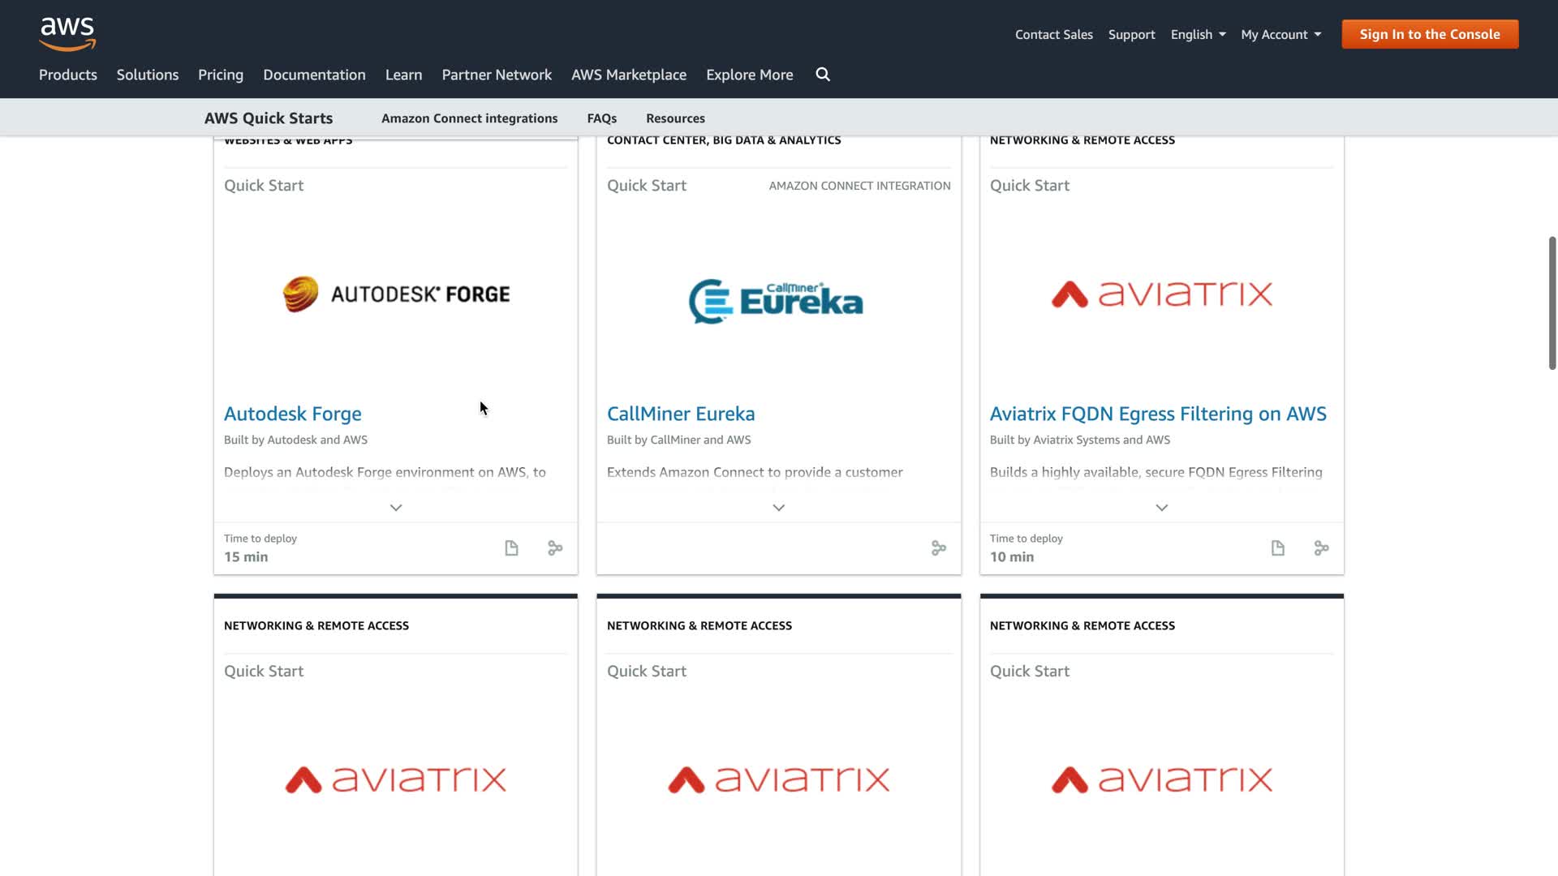
Task: Click the Autodesk Forge logo image
Action: click(396, 294)
